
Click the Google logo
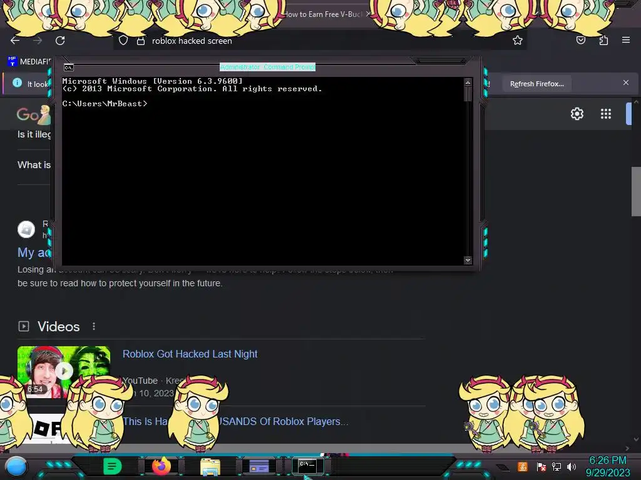pos(34,115)
